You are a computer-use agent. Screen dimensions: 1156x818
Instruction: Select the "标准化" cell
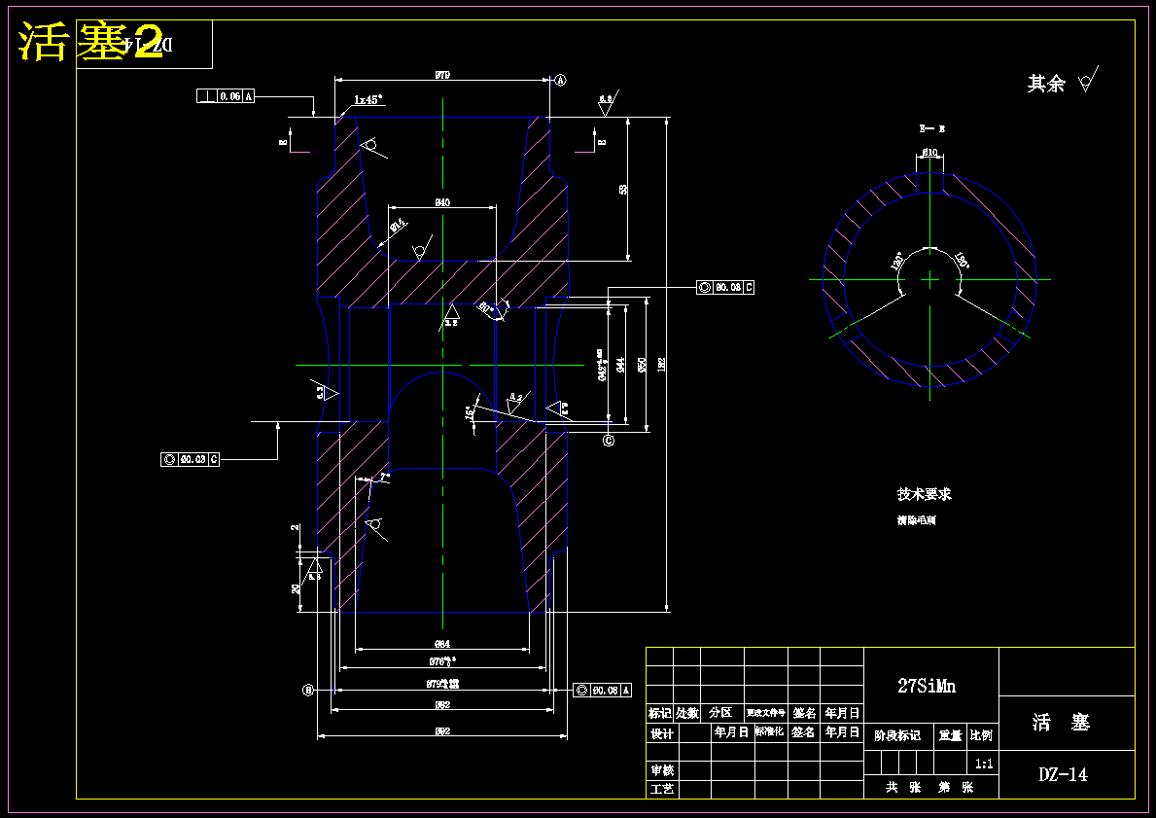tap(769, 731)
